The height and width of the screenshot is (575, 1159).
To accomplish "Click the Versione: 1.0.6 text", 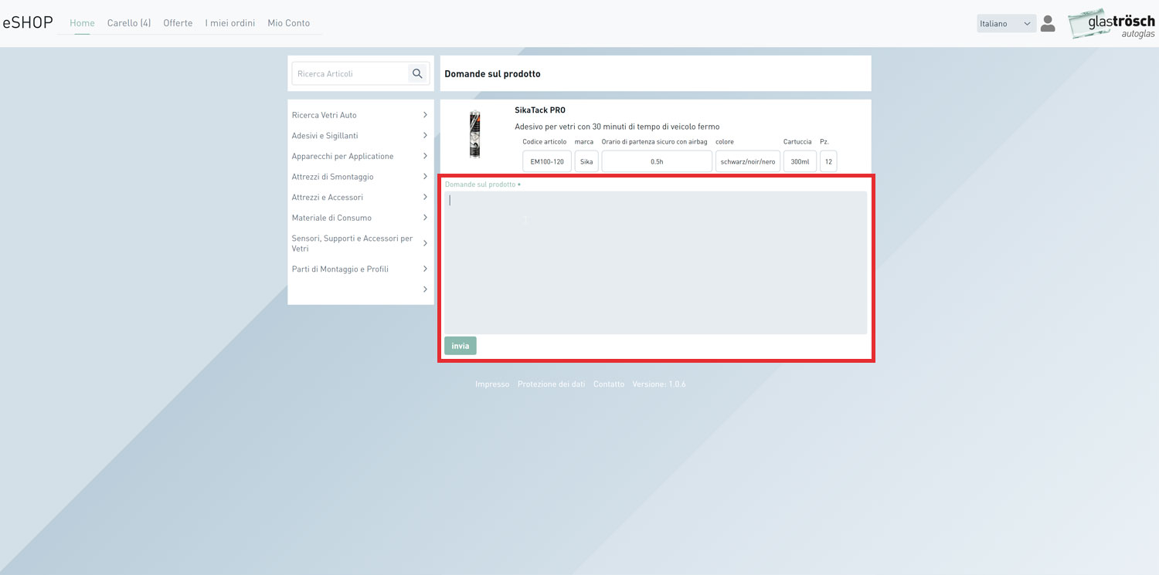I will 659,384.
